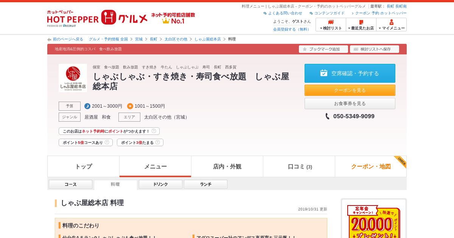
Task: Click the phone number 050-5349-9099
Action: (x=354, y=116)
